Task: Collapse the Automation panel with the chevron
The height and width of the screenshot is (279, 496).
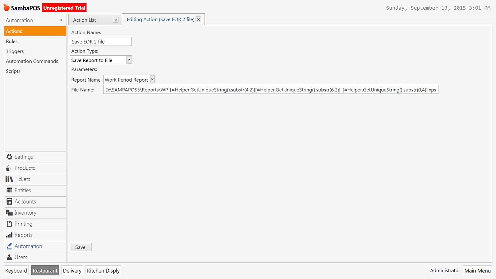Action: tap(61, 20)
